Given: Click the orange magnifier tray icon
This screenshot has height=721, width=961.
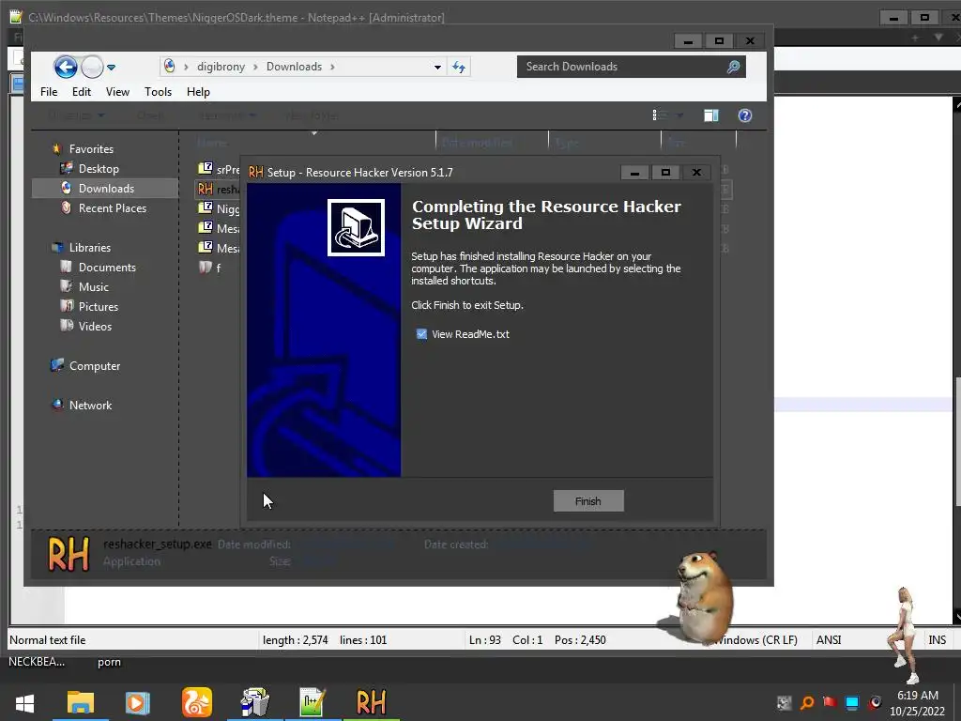Looking at the screenshot, I should point(807,702).
